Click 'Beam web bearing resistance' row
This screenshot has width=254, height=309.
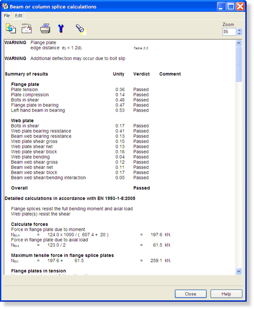(x=41, y=136)
